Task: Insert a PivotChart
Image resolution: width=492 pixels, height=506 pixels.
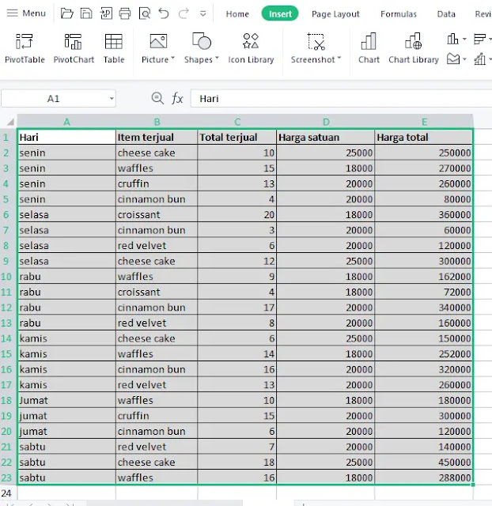Action: (74, 49)
